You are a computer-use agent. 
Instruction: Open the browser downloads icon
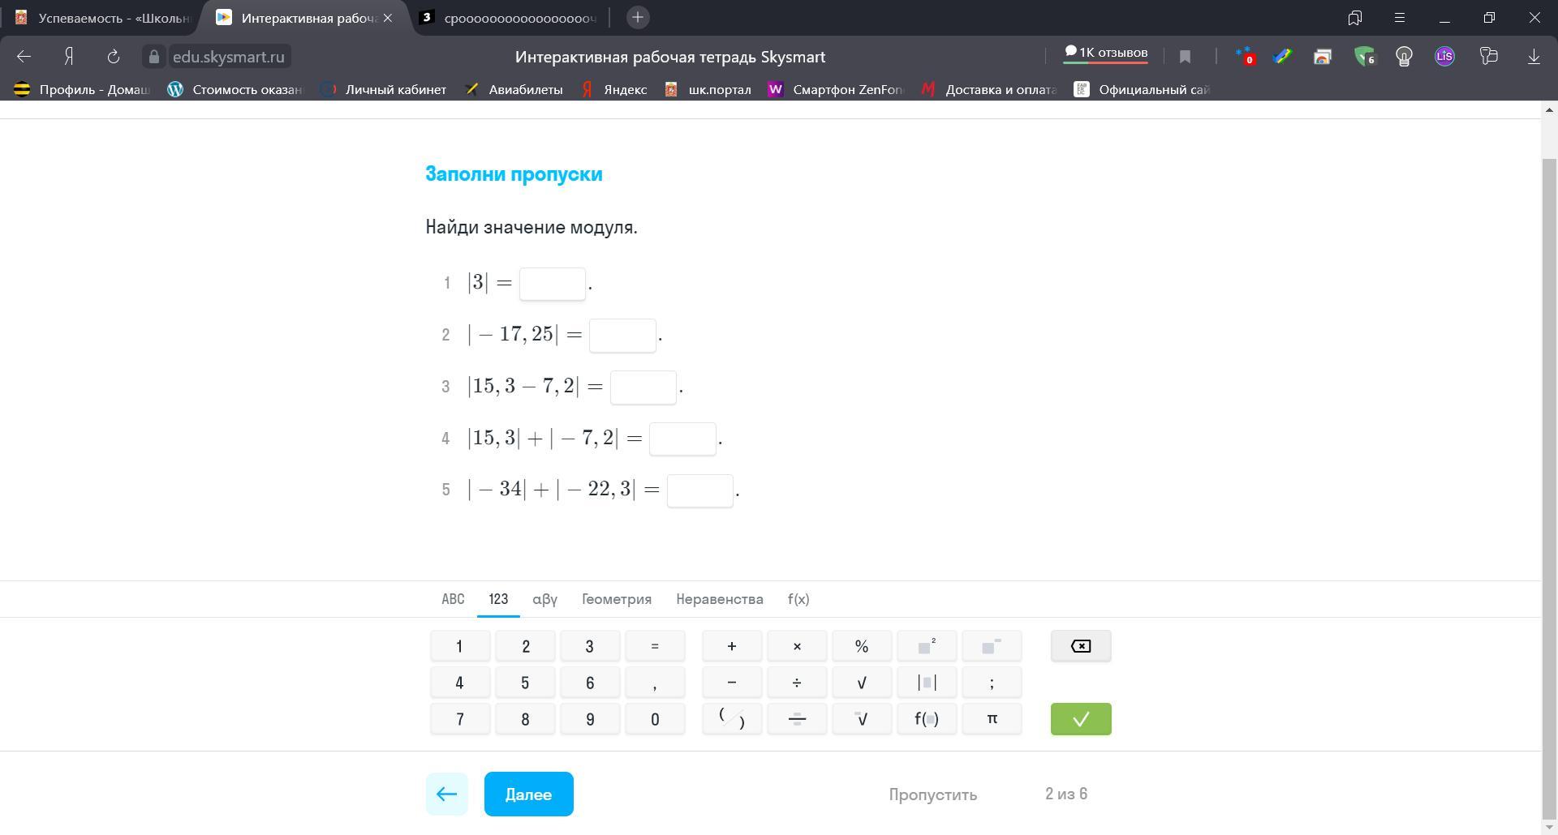1534,57
